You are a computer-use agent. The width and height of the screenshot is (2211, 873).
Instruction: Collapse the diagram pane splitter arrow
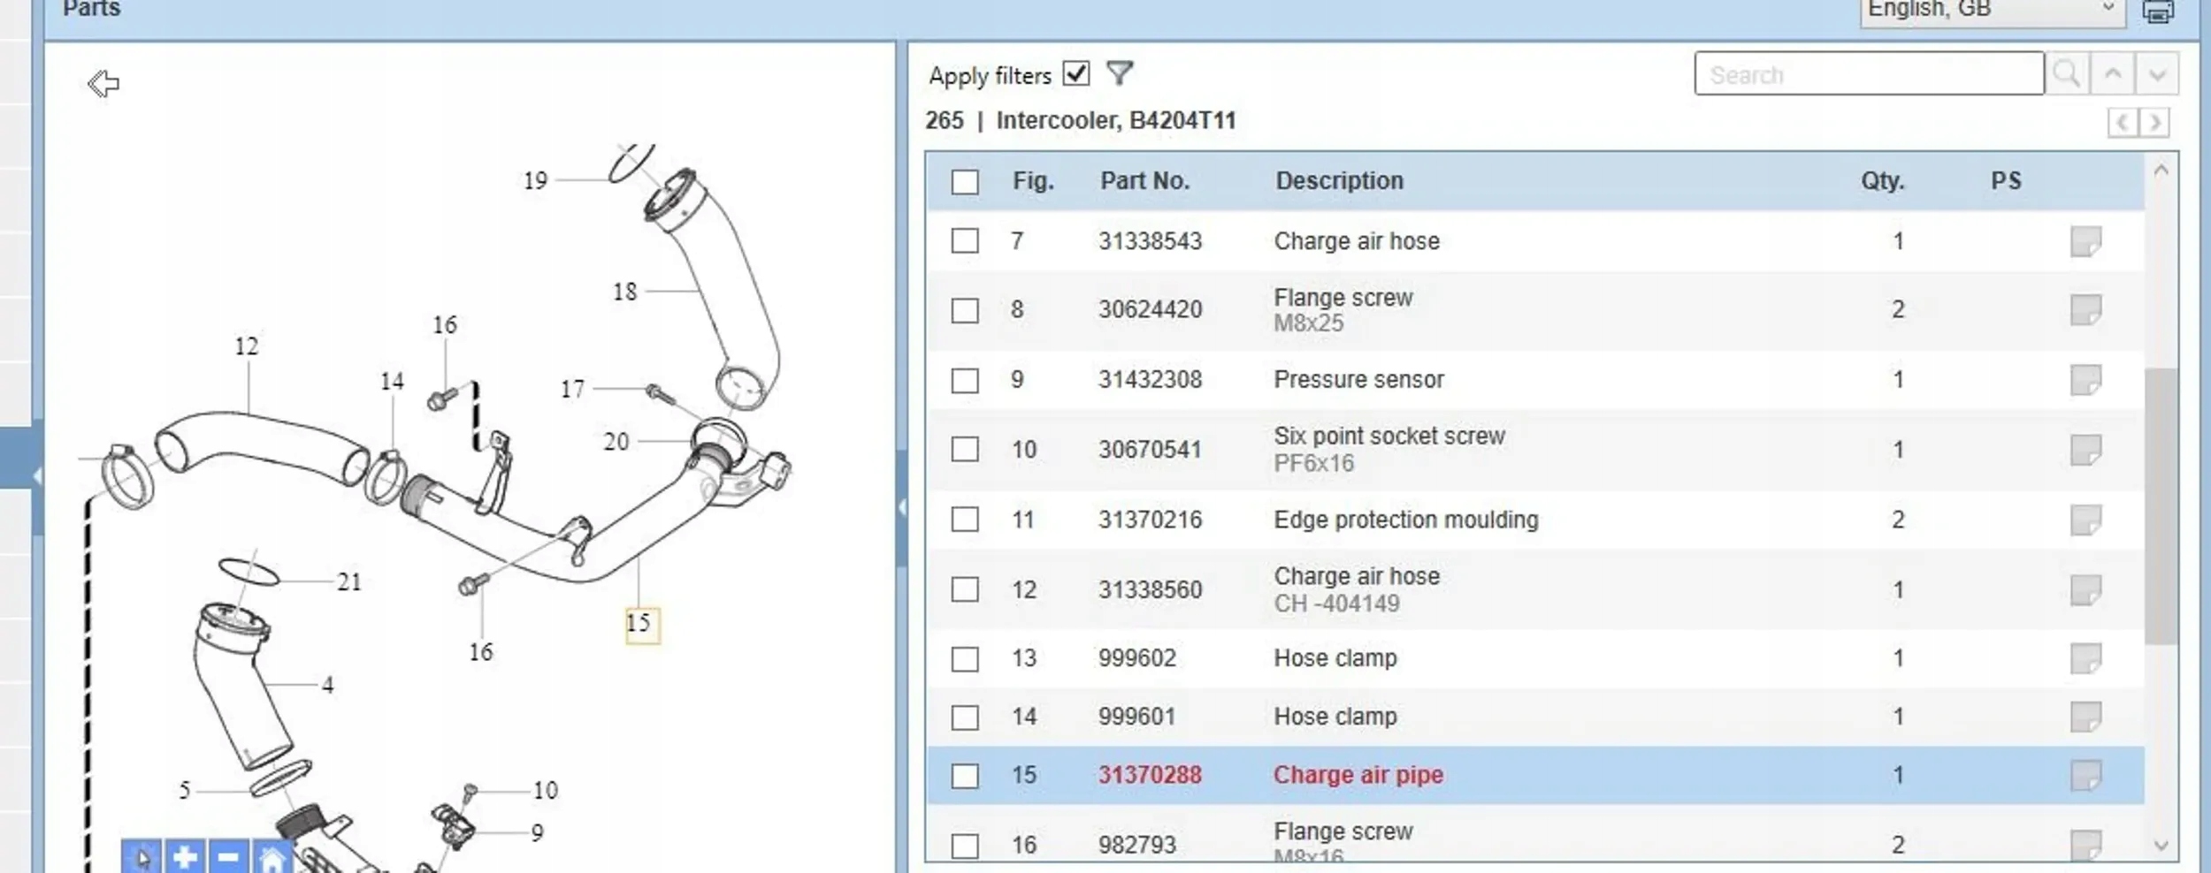pyautogui.click(x=901, y=507)
